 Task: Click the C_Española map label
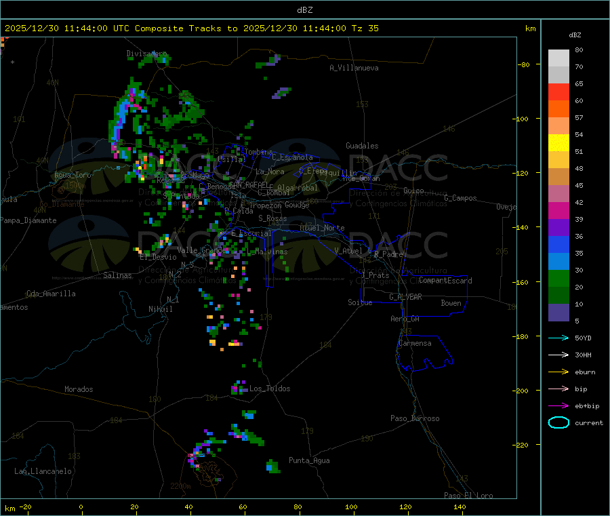pyautogui.click(x=293, y=157)
